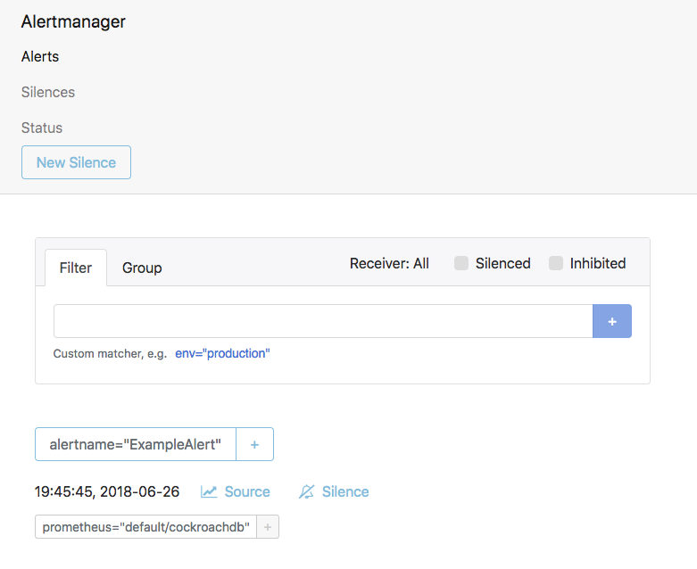Screen dimensions: 697x569
Task: Open the Alerts navigation item
Action: click(x=40, y=56)
